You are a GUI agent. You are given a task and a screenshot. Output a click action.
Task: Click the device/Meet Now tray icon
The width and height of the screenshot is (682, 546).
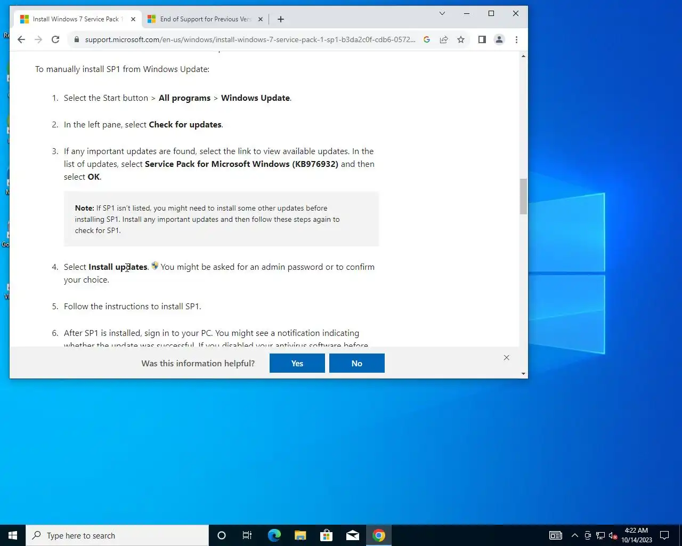pos(588,535)
